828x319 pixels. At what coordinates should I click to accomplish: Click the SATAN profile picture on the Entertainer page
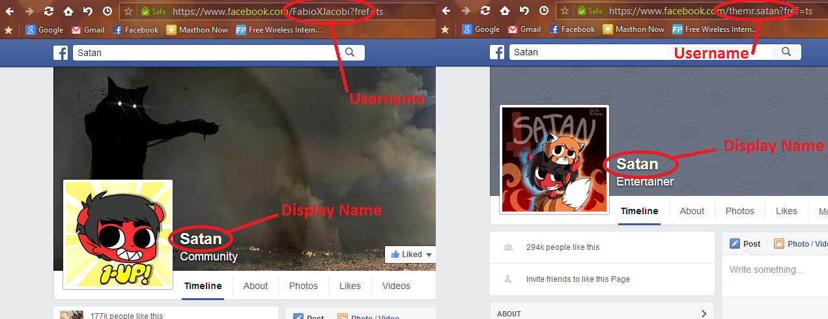point(554,159)
